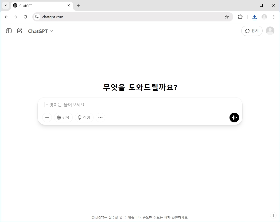
Task: Open more tools ellipsis menu
Action: [100, 118]
